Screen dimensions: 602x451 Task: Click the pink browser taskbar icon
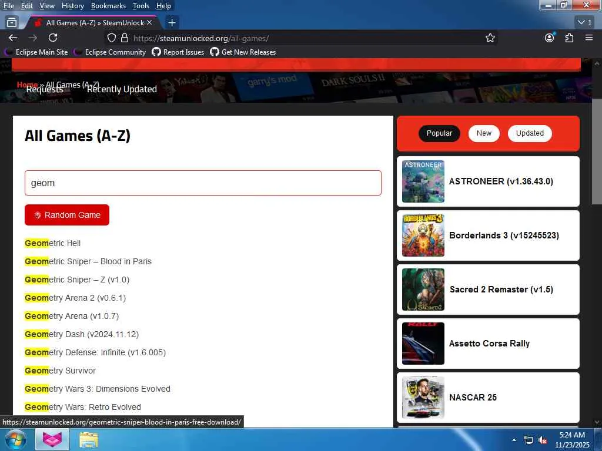pos(52,439)
